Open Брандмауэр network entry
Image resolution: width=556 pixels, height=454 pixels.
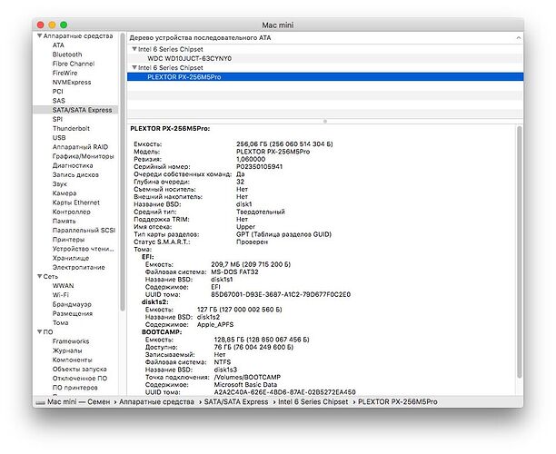point(72,304)
